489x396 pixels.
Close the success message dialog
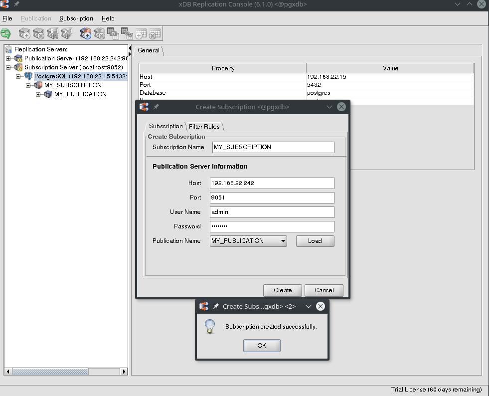click(x=321, y=306)
